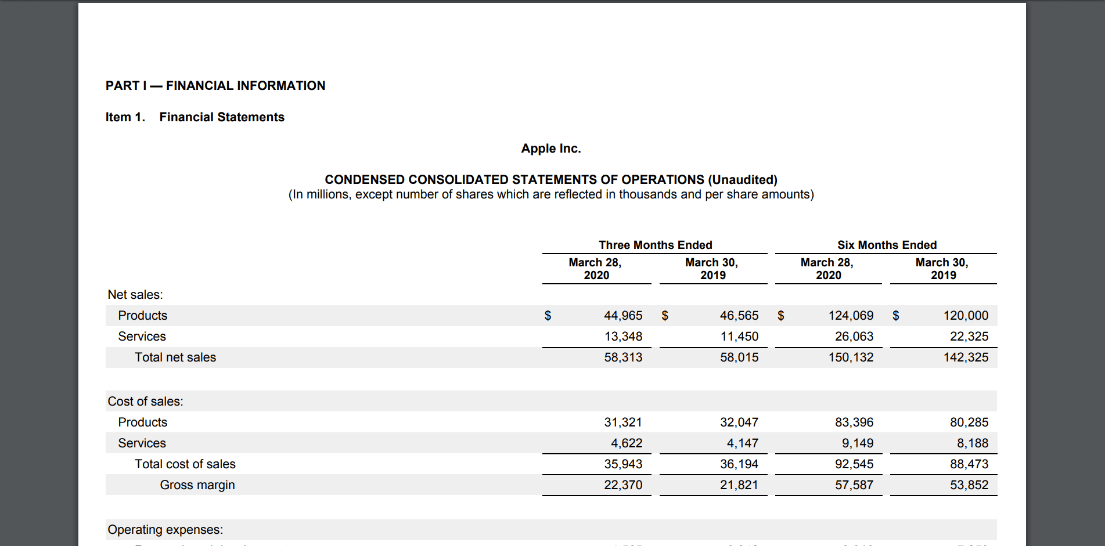Select the 'Three Months Ended' column header

tap(656, 245)
